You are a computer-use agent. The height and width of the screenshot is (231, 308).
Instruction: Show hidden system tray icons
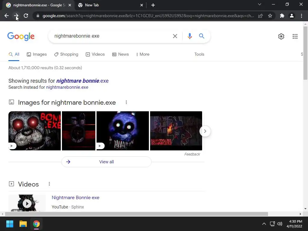(x=264, y=224)
